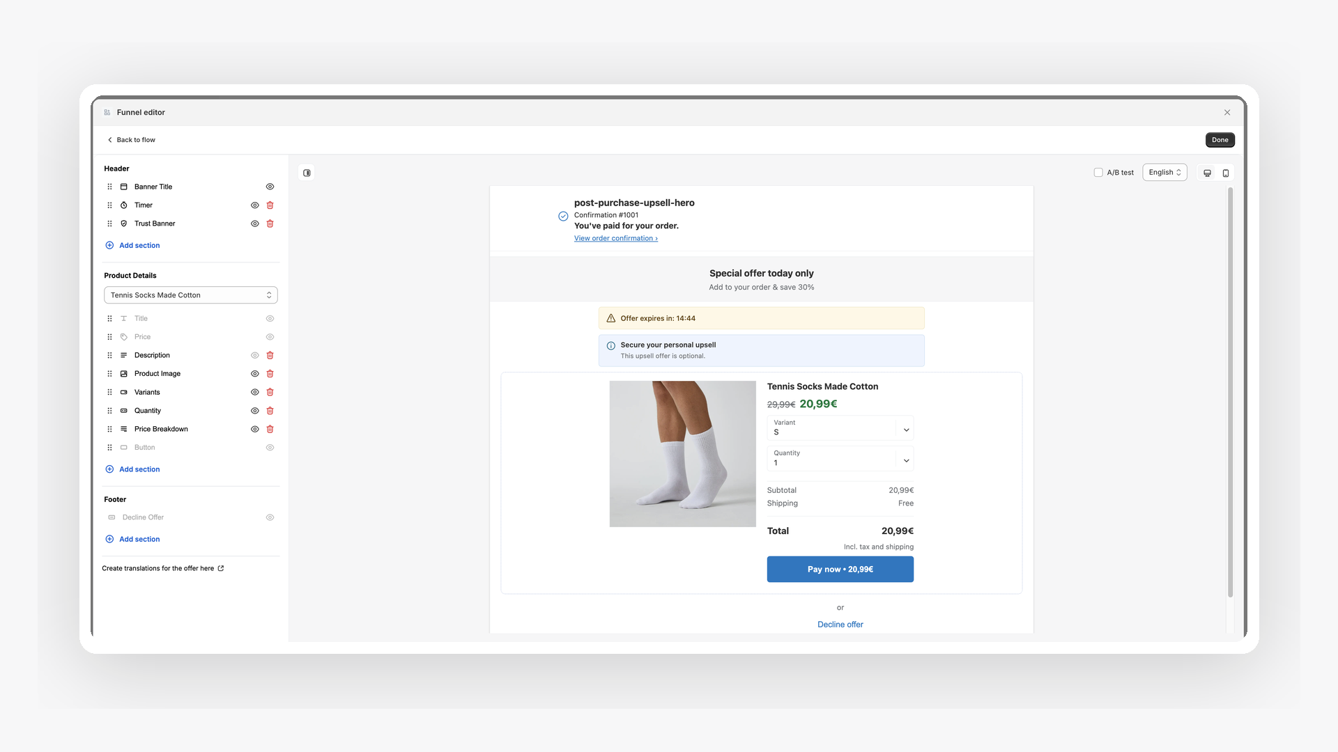Open the English language dropdown
The width and height of the screenshot is (1338, 752).
1164,173
